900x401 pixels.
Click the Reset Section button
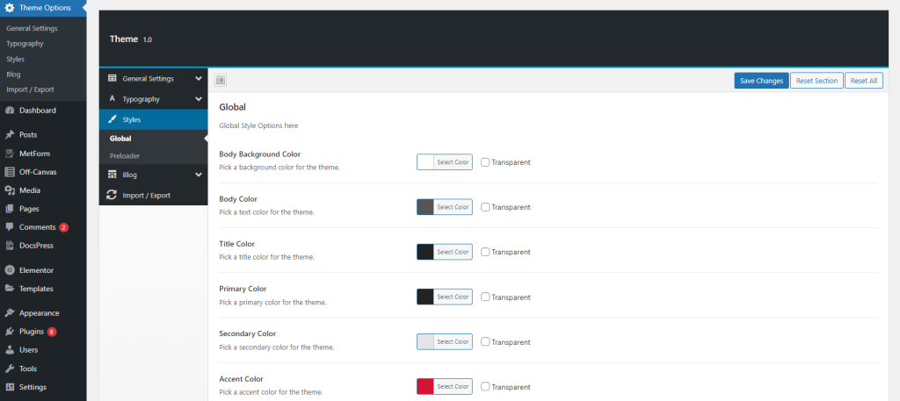tap(816, 81)
